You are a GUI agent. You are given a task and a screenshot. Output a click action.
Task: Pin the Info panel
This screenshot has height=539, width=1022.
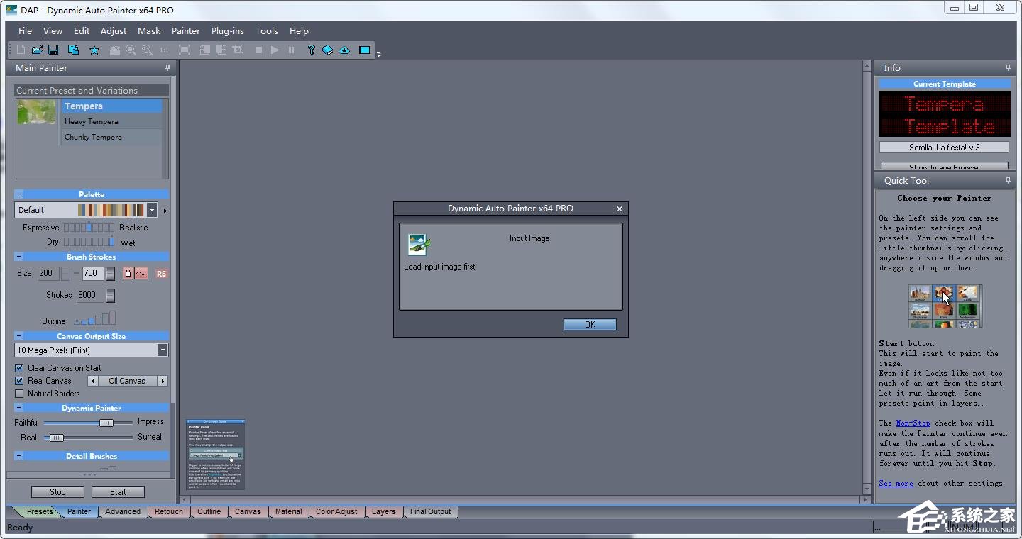[x=1008, y=67]
